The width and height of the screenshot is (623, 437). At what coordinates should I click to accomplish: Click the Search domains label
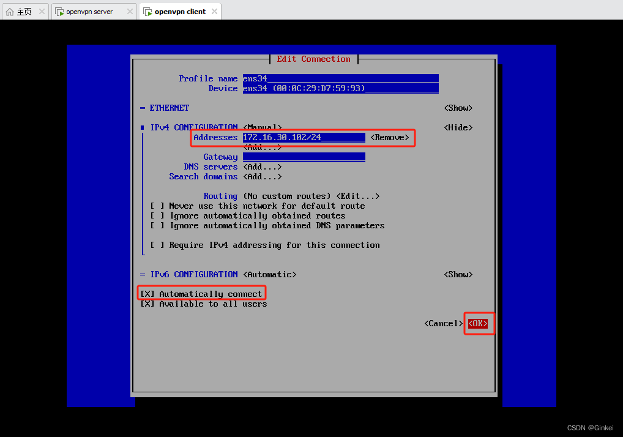coord(203,177)
